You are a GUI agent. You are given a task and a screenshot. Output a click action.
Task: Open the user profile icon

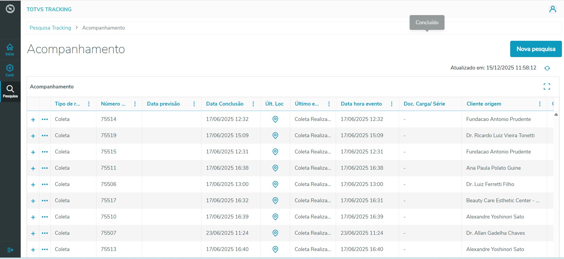coord(552,9)
